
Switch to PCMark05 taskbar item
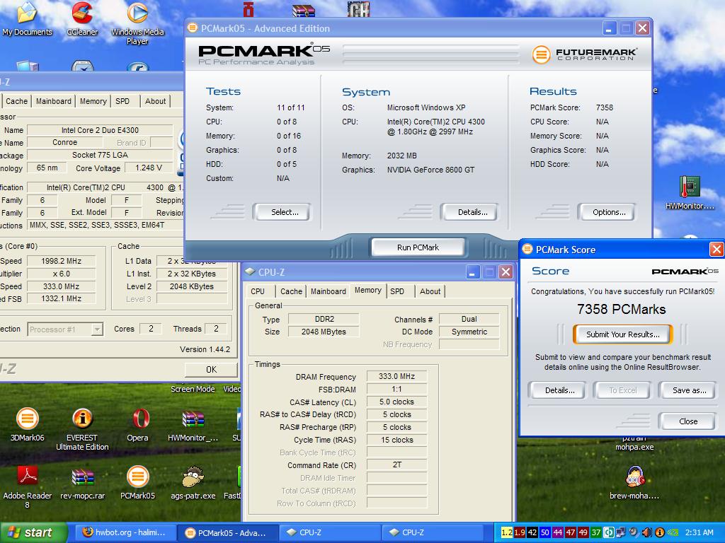(x=227, y=532)
